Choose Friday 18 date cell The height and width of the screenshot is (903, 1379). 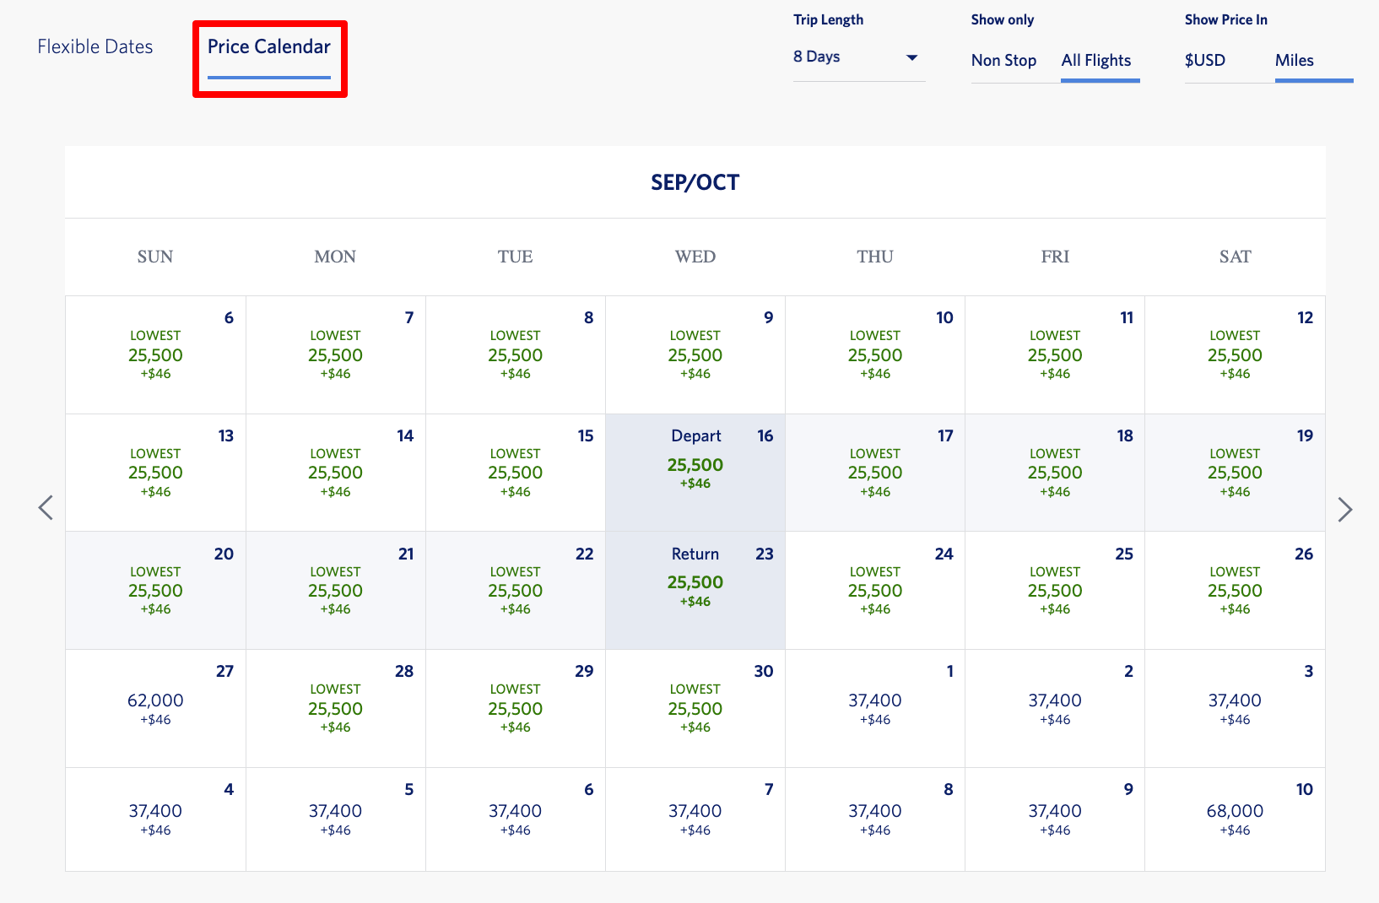tap(1055, 473)
